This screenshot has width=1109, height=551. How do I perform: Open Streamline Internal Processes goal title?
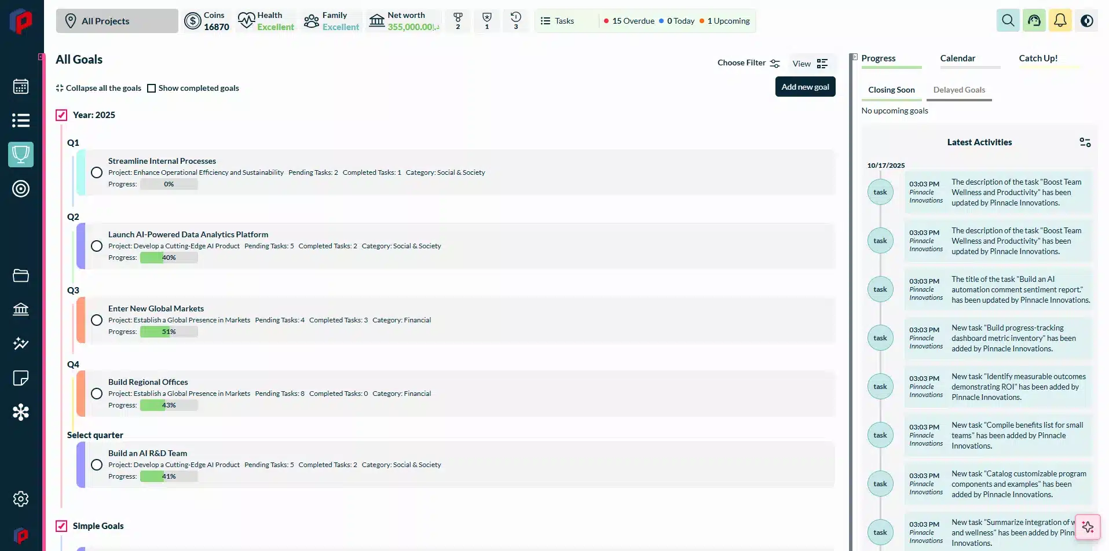point(162,161)
